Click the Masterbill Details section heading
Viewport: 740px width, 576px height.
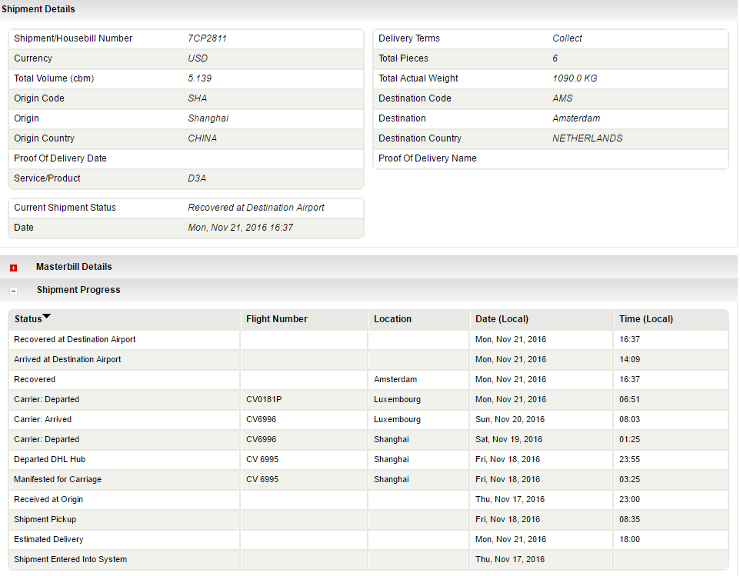tap(74, 267)
